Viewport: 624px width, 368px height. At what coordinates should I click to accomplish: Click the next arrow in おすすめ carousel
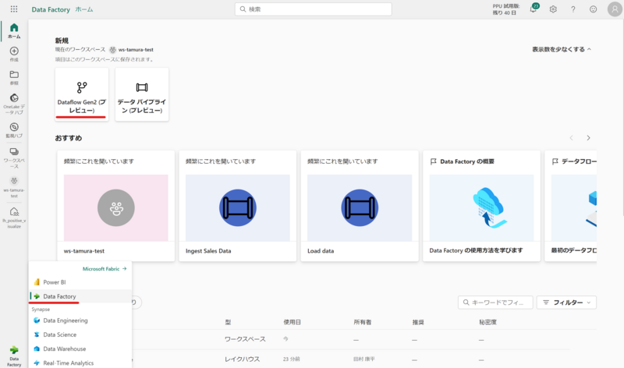click(588, 138)
